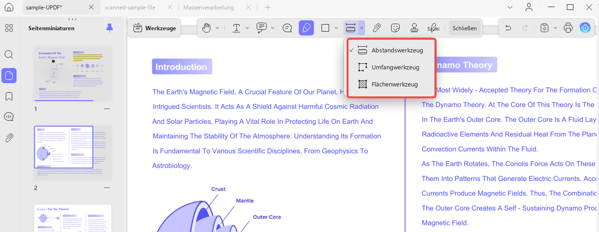Click the Introduction heading
Screen dimensions: 599x232
(x=182, y=67)
